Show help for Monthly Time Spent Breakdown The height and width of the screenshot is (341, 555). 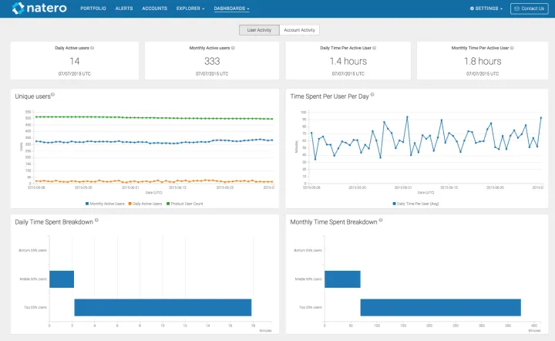[381, 220]
